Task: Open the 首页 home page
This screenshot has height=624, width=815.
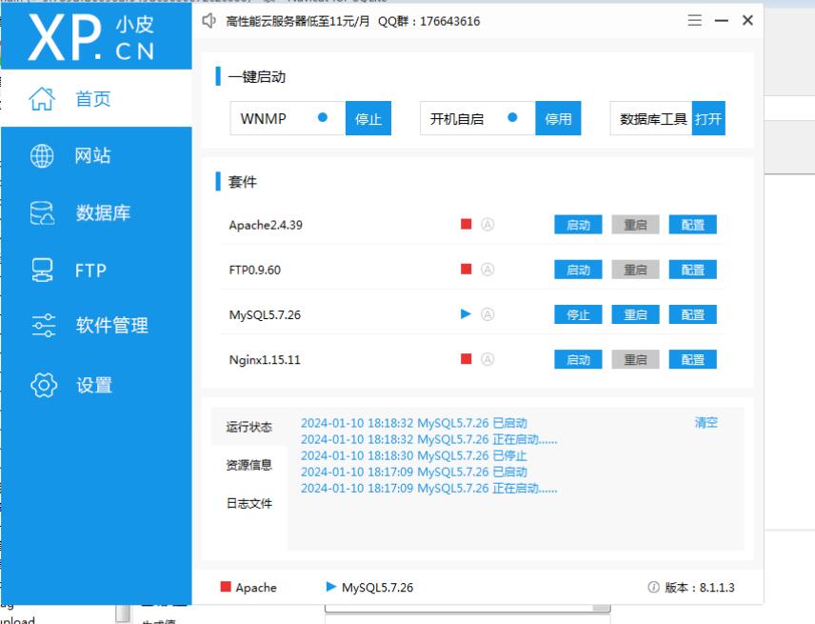Action: click(x=96, y=98)
